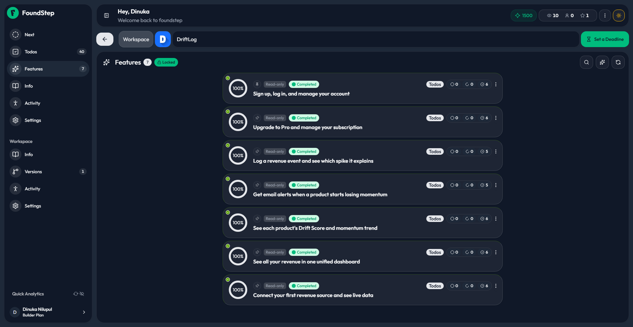Toggle pin on Sign up feature
This screenshot has height=327, width=633.
[257, 84]
